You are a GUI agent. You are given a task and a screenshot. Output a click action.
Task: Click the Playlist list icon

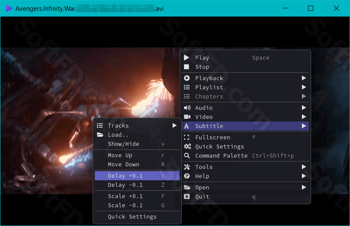pos(187,87)
